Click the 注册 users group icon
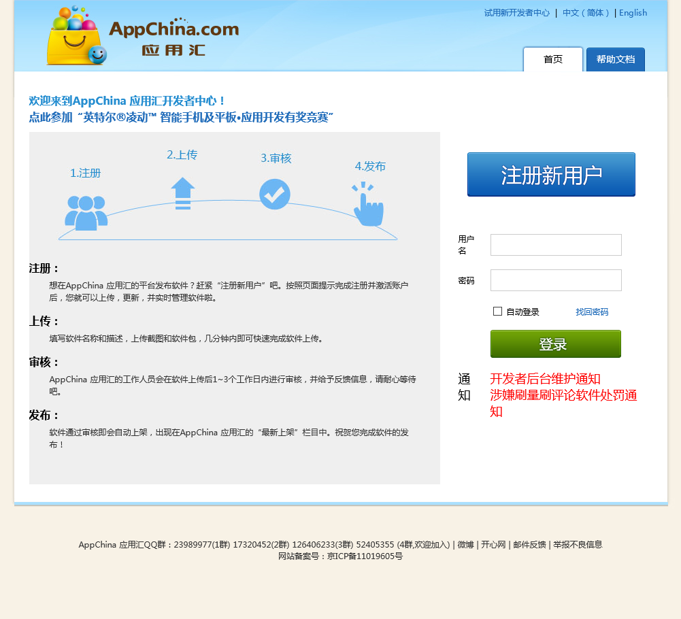681x619 pixels. pyautogui.click(x=86, y=213)
